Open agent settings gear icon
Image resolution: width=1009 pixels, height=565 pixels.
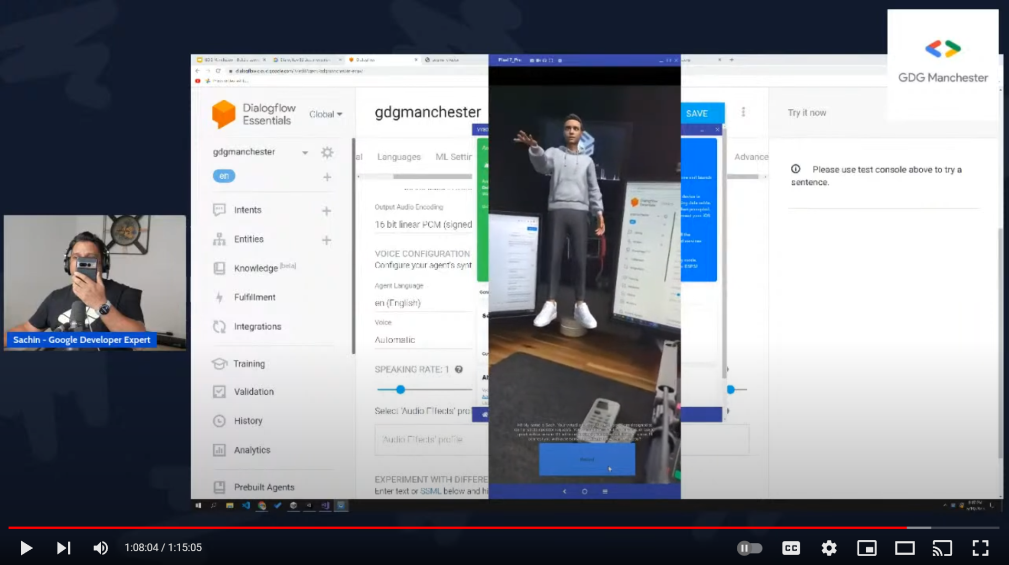click(327, 152)
